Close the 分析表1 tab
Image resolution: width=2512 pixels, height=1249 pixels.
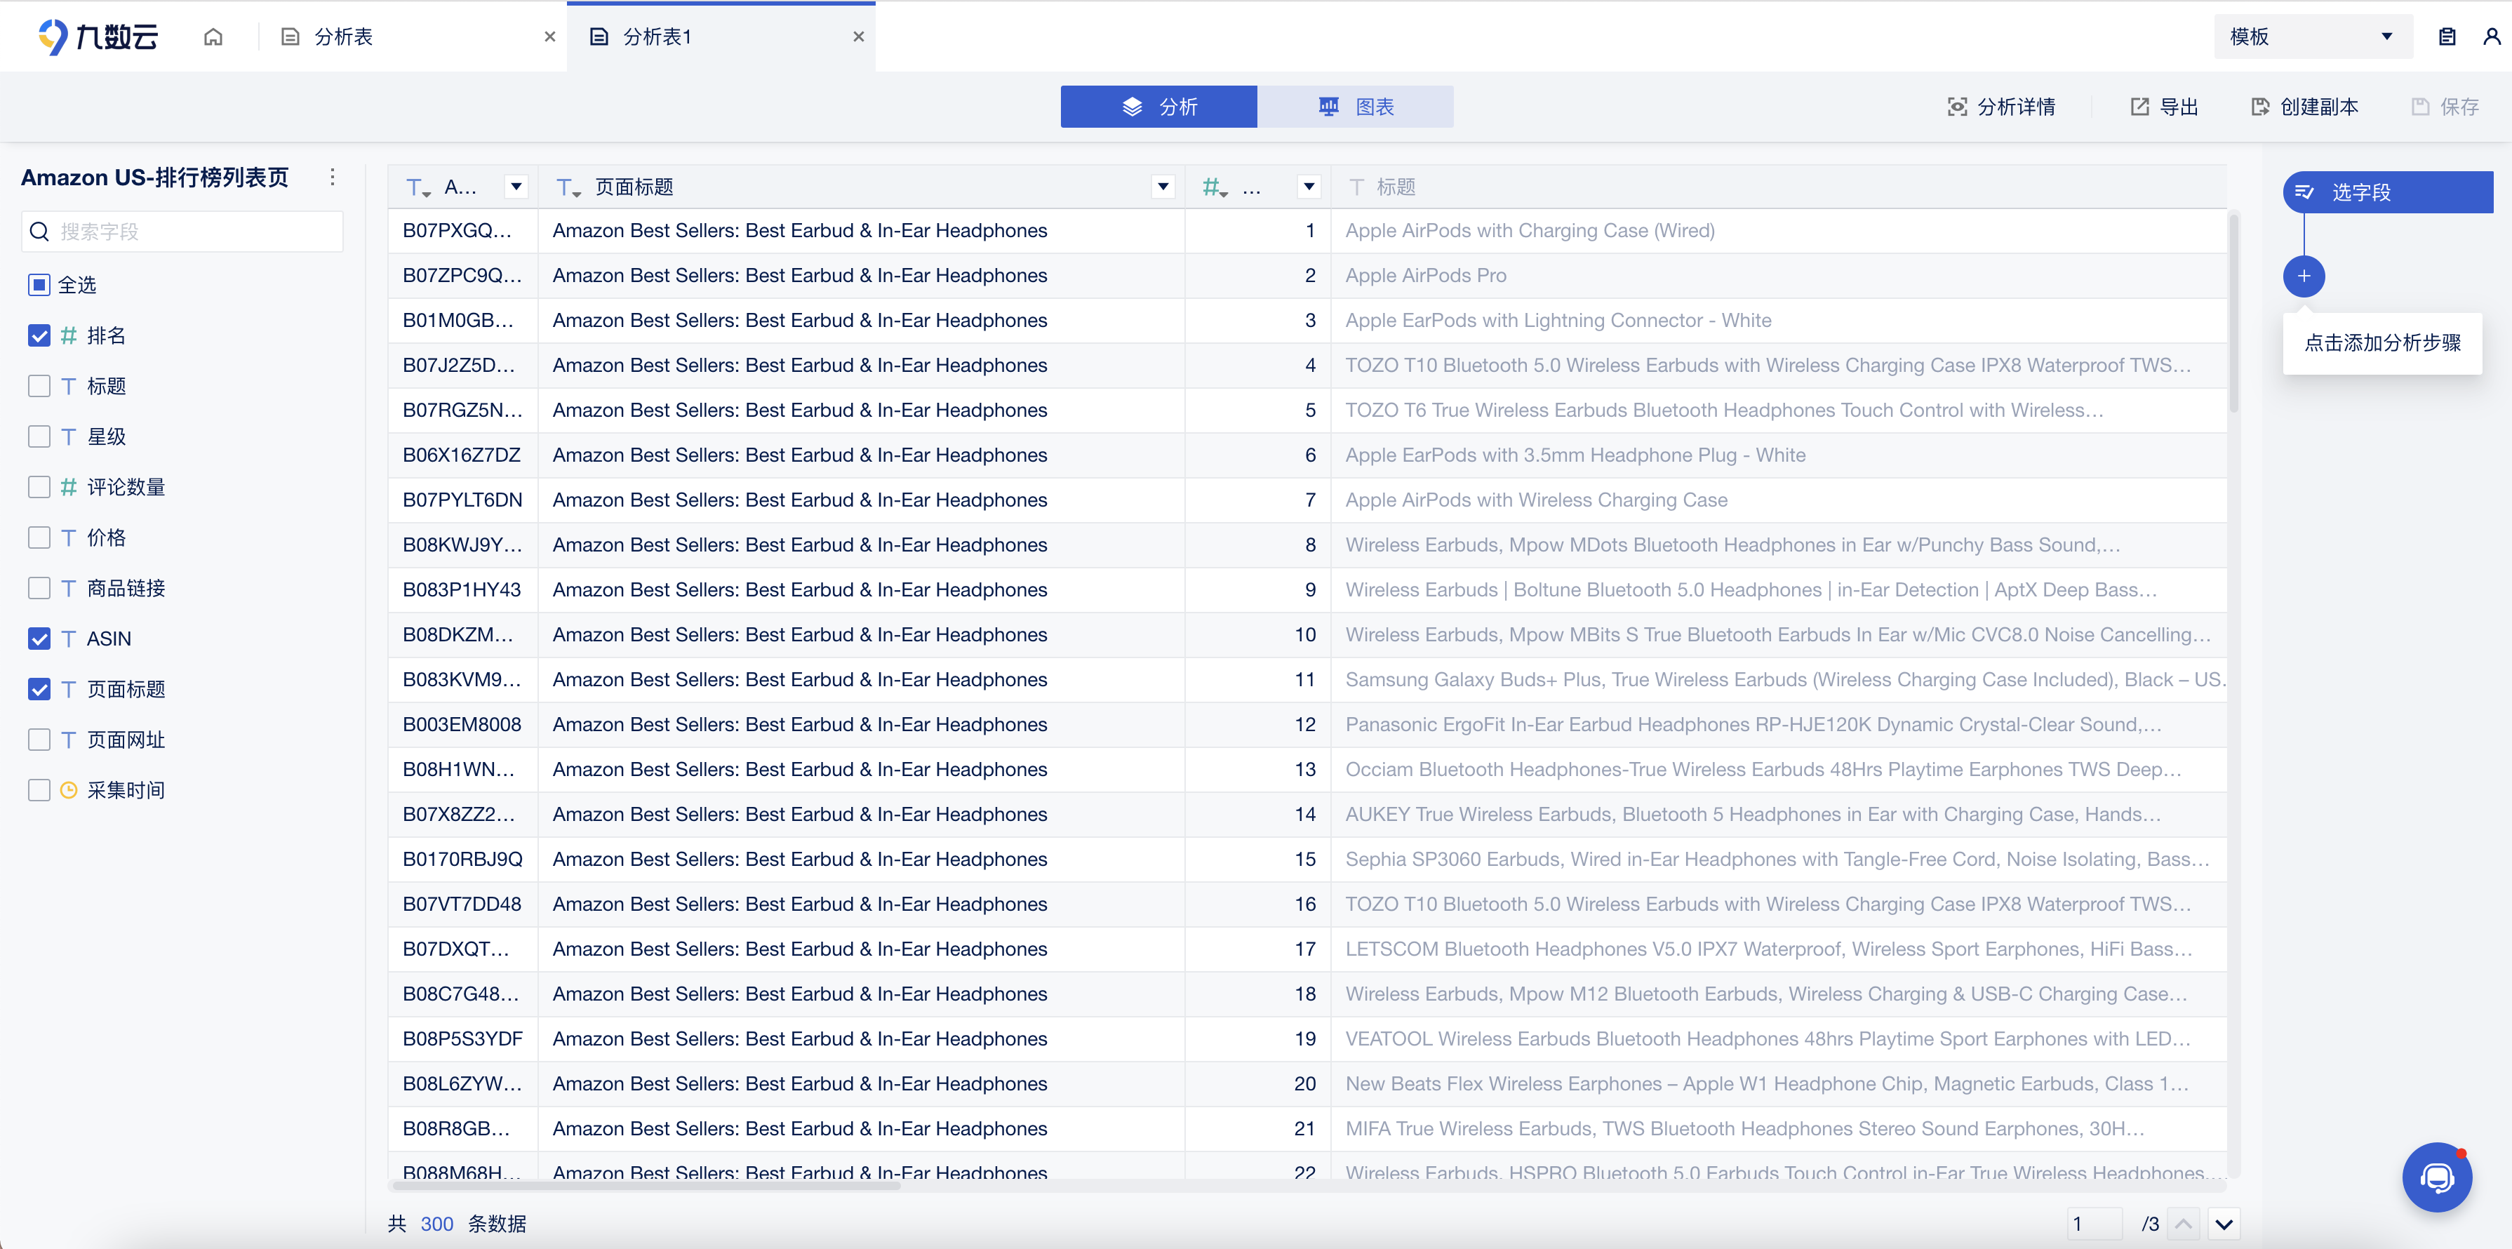tap(858, 37)
